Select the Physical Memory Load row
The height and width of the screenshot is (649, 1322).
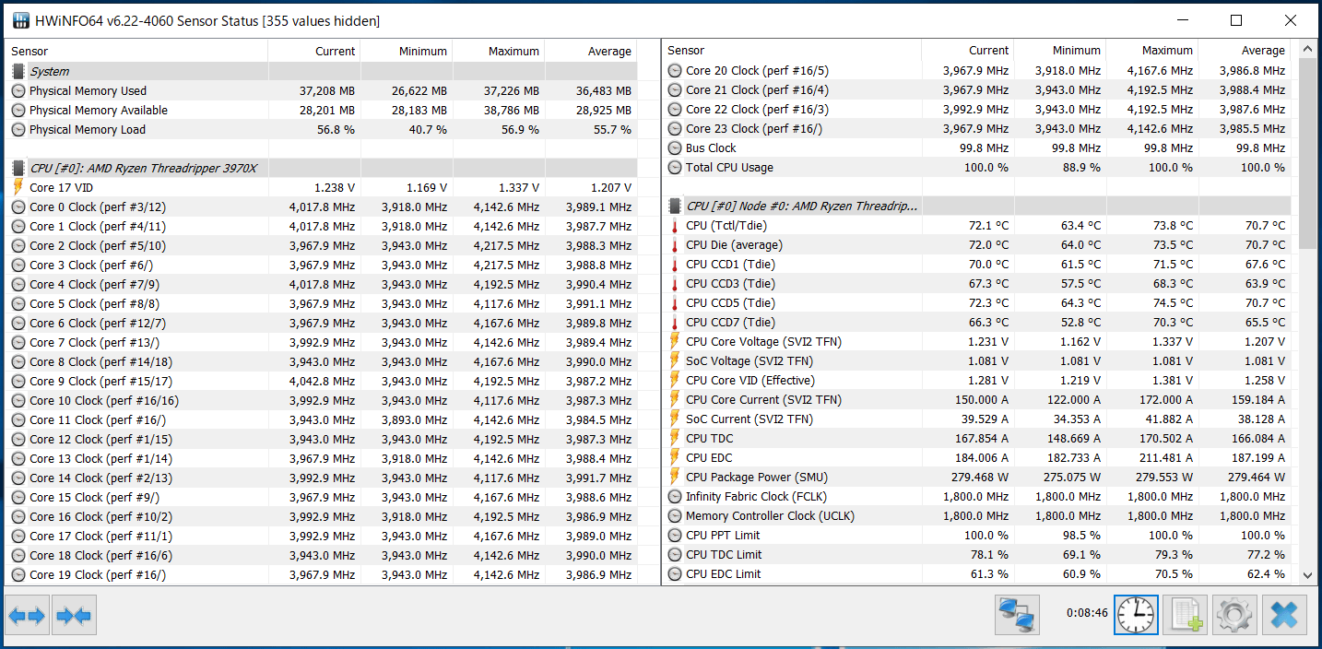[x=321, y=129]
